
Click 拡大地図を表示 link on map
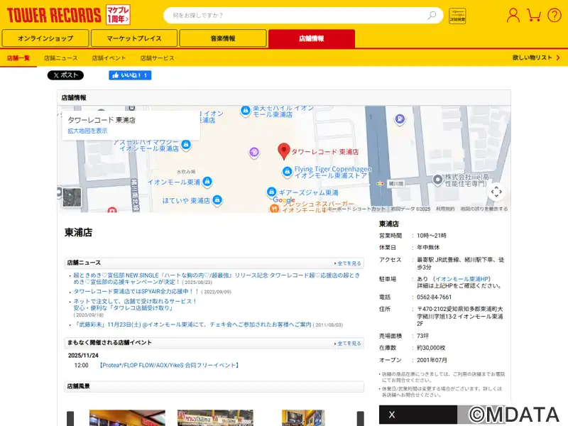pos(87,131)
